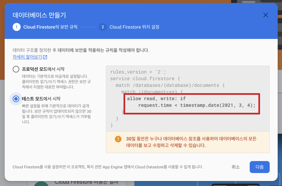Click 테스트 모드에서 시작 label
Image resolution: width=282 pixels, height=186 pixels.
[41, 99]
